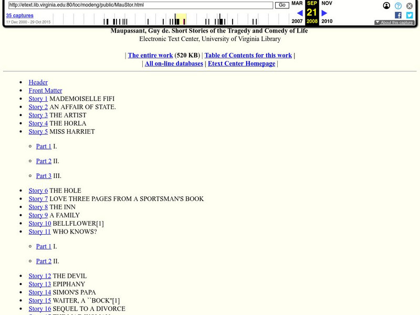Screen dimensions: 420x315
Task: Open Table of Contents for this work
Action: [x=248, y=55]
